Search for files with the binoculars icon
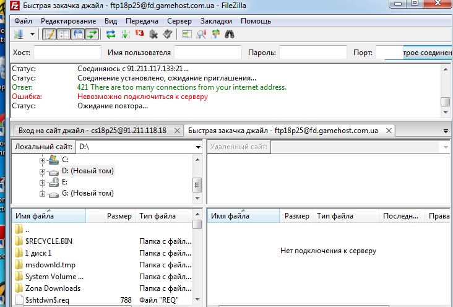The image size is (453, 307). coord(230,35)
